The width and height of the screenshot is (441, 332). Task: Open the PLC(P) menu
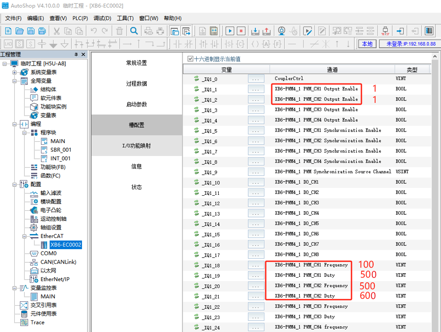tap(80, 18)
